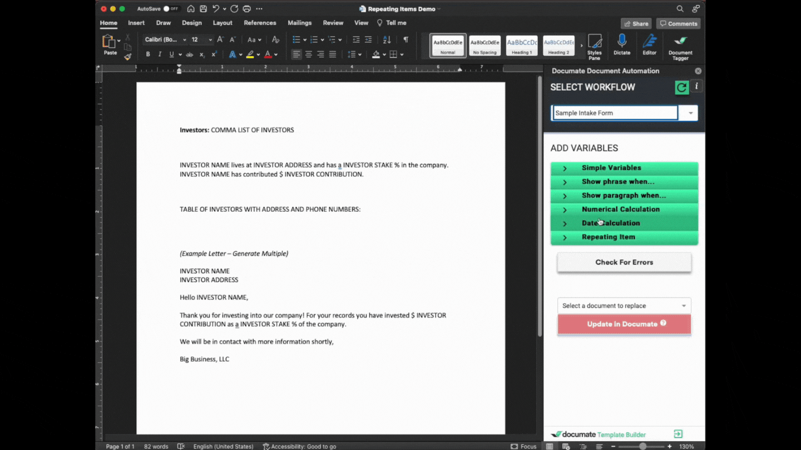The height and width of the screenshot is (450, 801).
Task: Click the Check For Errors button
Action: [x=624, y=262]
